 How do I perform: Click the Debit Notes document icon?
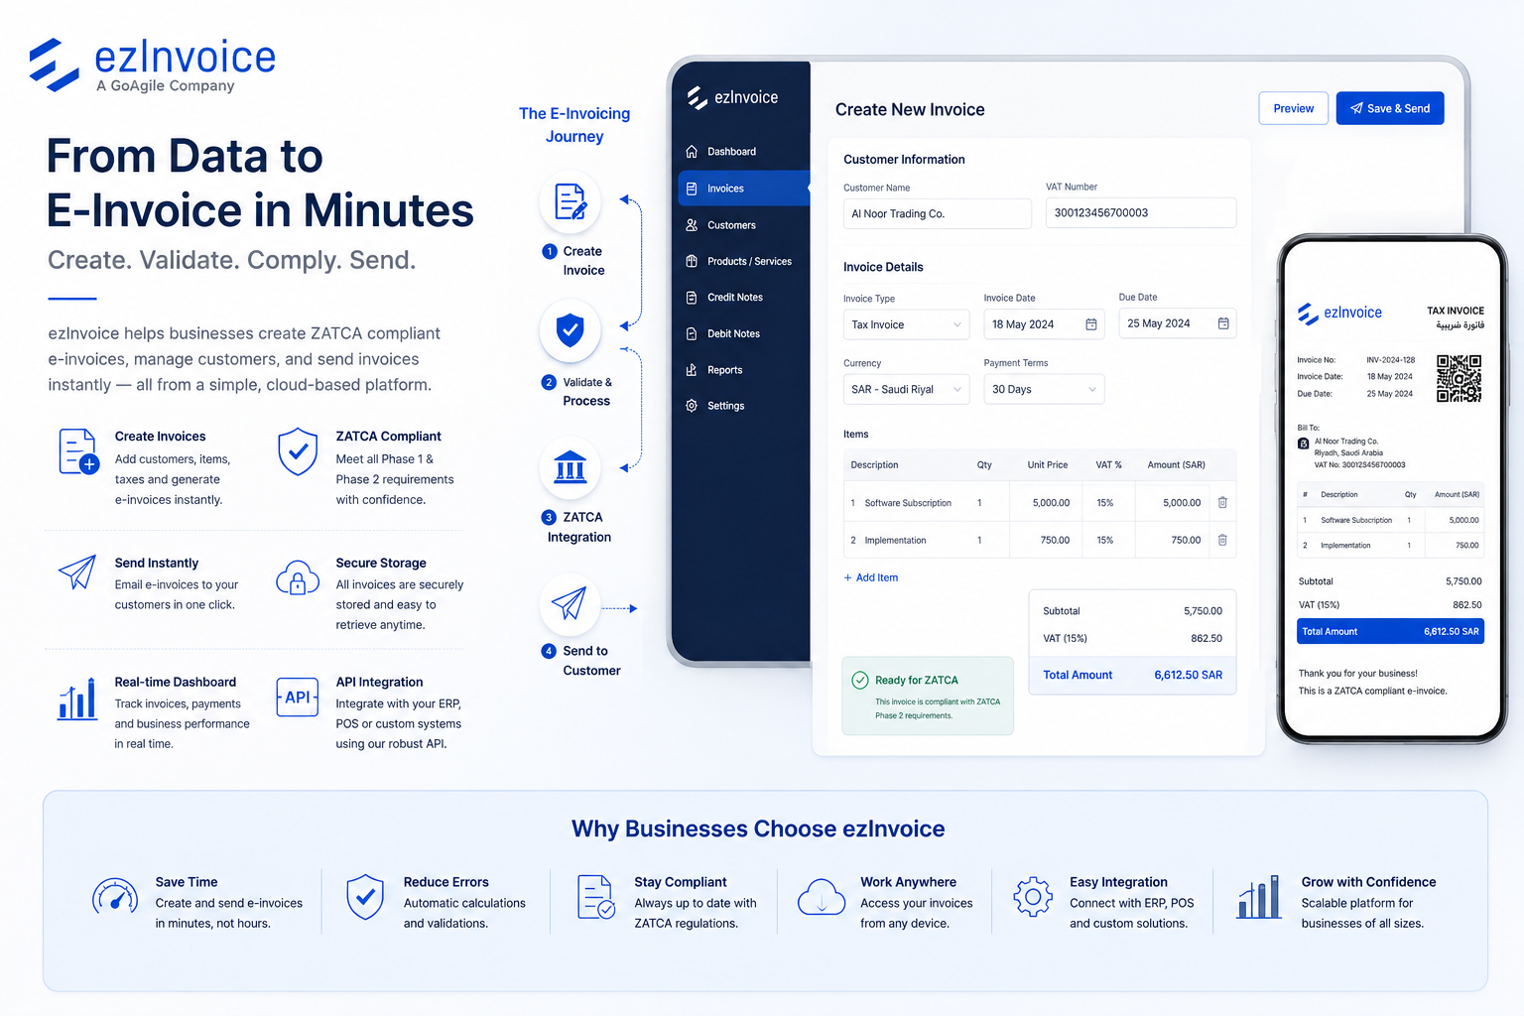pyautogui.click(x=692, y=333)
